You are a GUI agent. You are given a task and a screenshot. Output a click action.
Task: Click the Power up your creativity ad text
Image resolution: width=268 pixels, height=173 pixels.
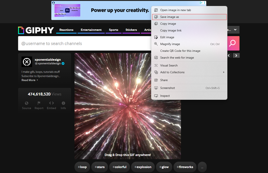[x=120, y=10]
